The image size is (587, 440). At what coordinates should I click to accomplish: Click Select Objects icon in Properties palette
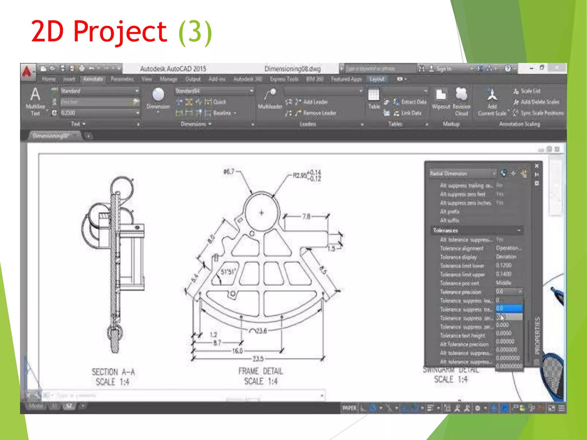click(x=513, y=173)
